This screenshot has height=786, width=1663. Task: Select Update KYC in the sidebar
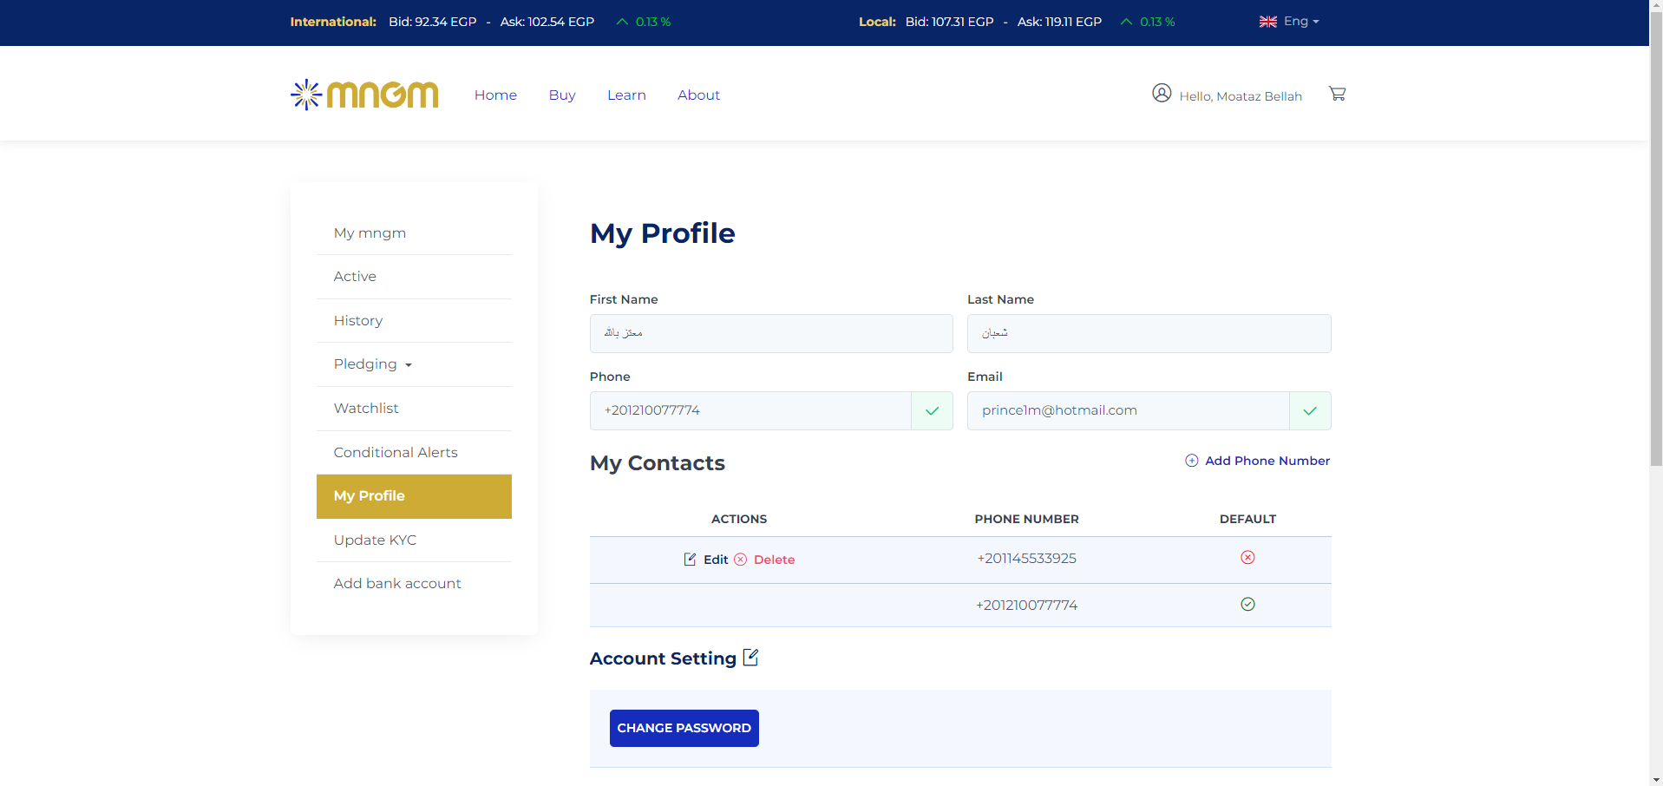point(375,540)
